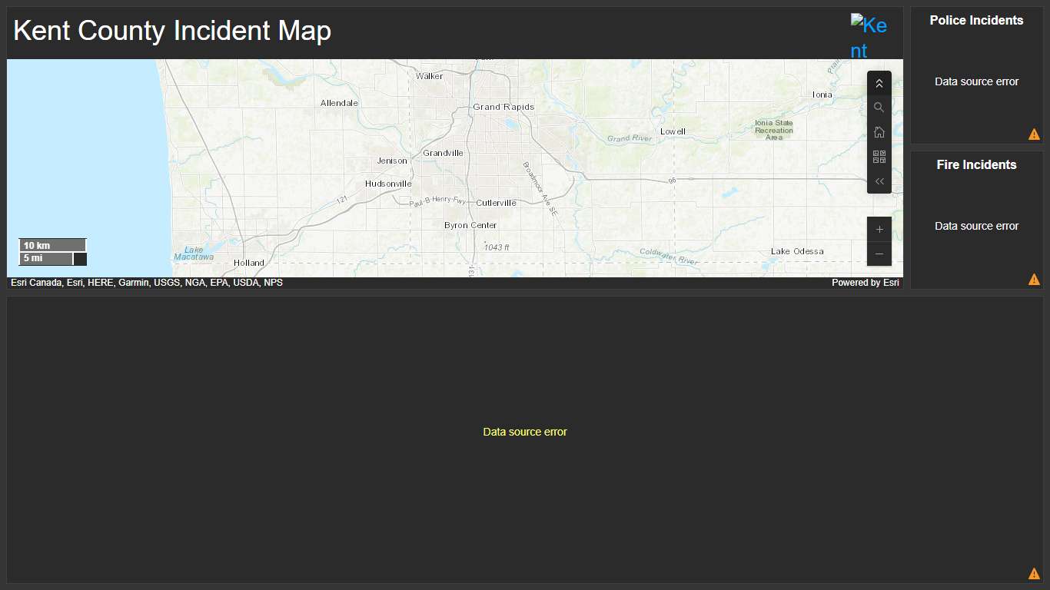This screenshot has height=590, width=1050.
Task: Collapse the toolbar with the double-left chevron
Action: (879, 181)
